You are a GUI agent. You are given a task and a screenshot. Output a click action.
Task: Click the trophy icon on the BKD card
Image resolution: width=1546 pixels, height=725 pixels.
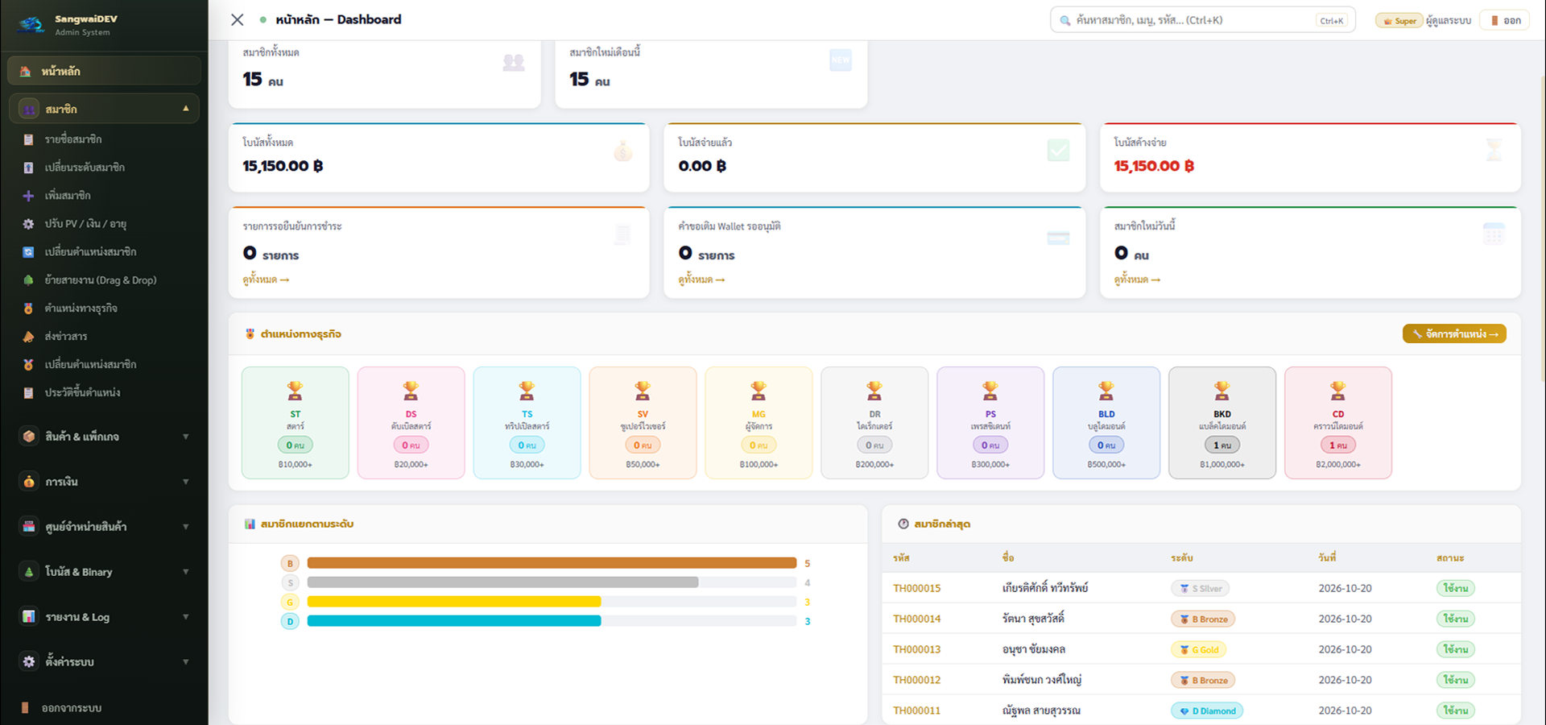tap(1222, 391)
